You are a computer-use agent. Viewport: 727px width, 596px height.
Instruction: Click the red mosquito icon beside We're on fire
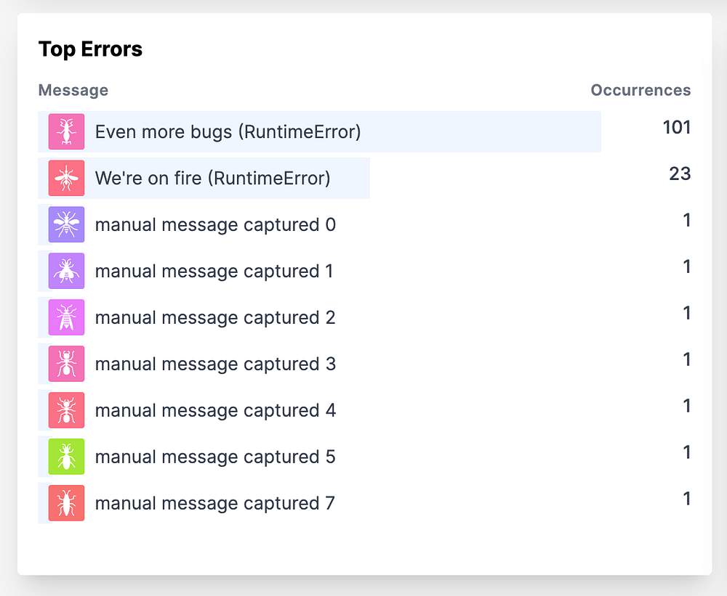click(66, 179)
